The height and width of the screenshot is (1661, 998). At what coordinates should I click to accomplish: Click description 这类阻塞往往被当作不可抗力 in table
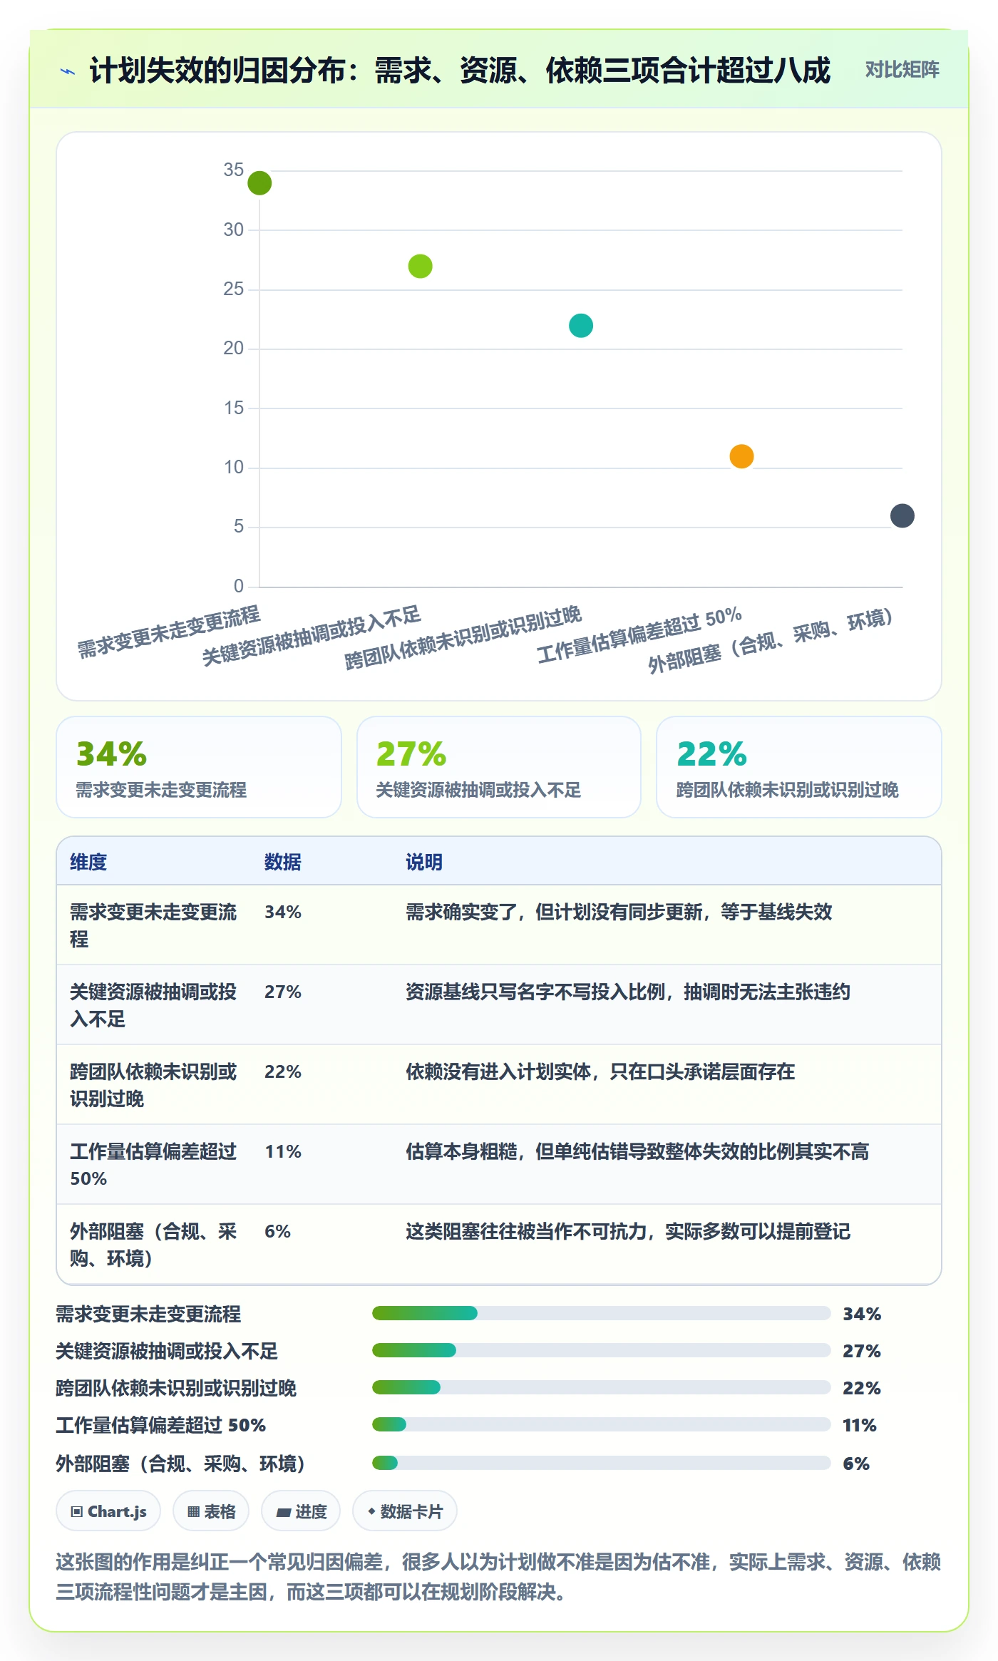tap(628, 1231)
